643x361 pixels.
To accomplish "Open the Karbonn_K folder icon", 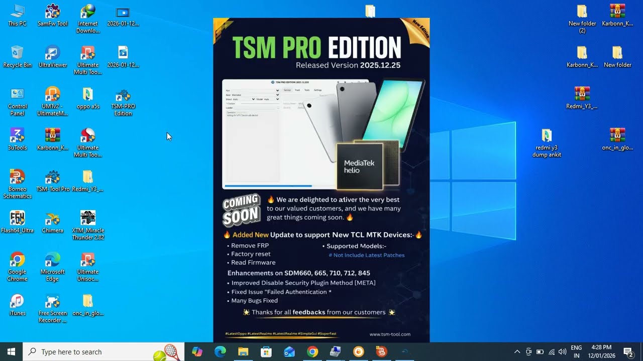I will (x=582, y=56).
